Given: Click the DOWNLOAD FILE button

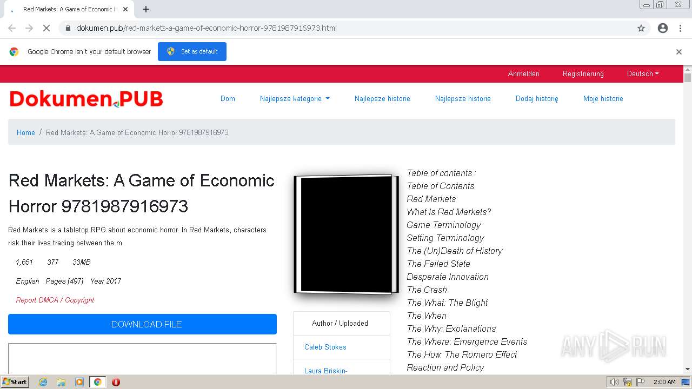Looking at the screenshot, I should 142,324.
